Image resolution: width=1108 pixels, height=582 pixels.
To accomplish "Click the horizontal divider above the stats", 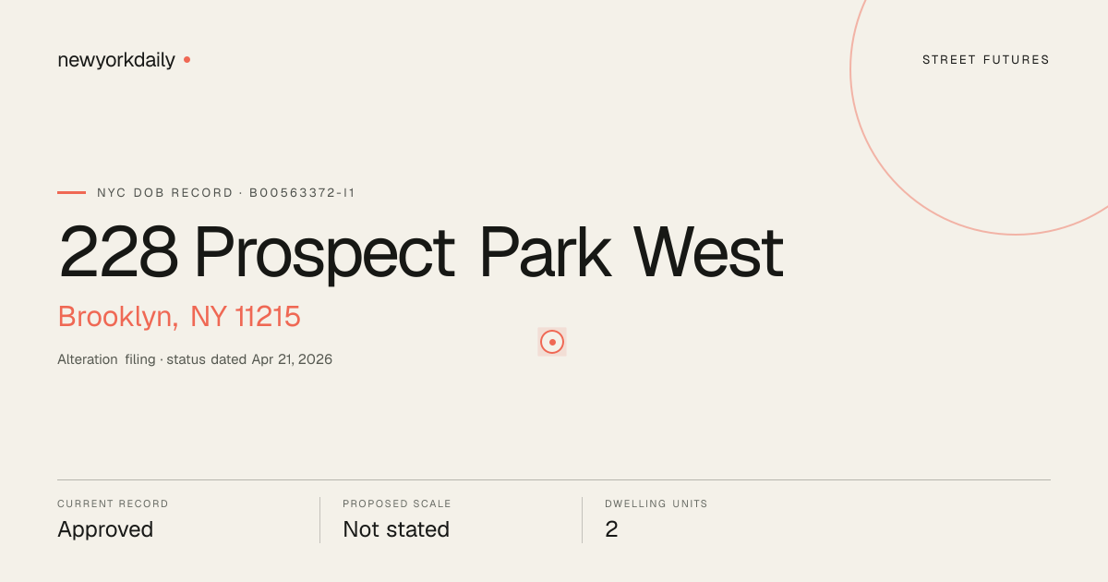I will pyautogui.click(x=554, y=479).
